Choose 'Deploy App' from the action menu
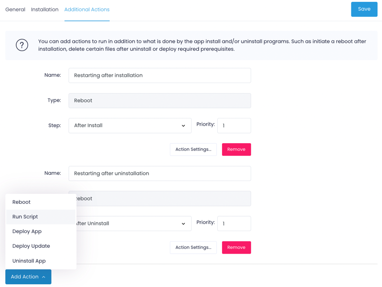The width and height of the screenshot is (382, 287). (x=26, y=231)
